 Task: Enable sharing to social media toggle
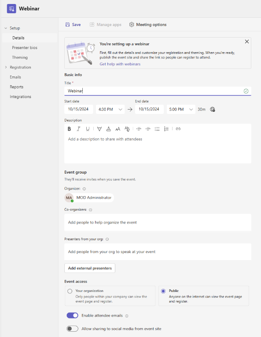(x=72, y=329)
